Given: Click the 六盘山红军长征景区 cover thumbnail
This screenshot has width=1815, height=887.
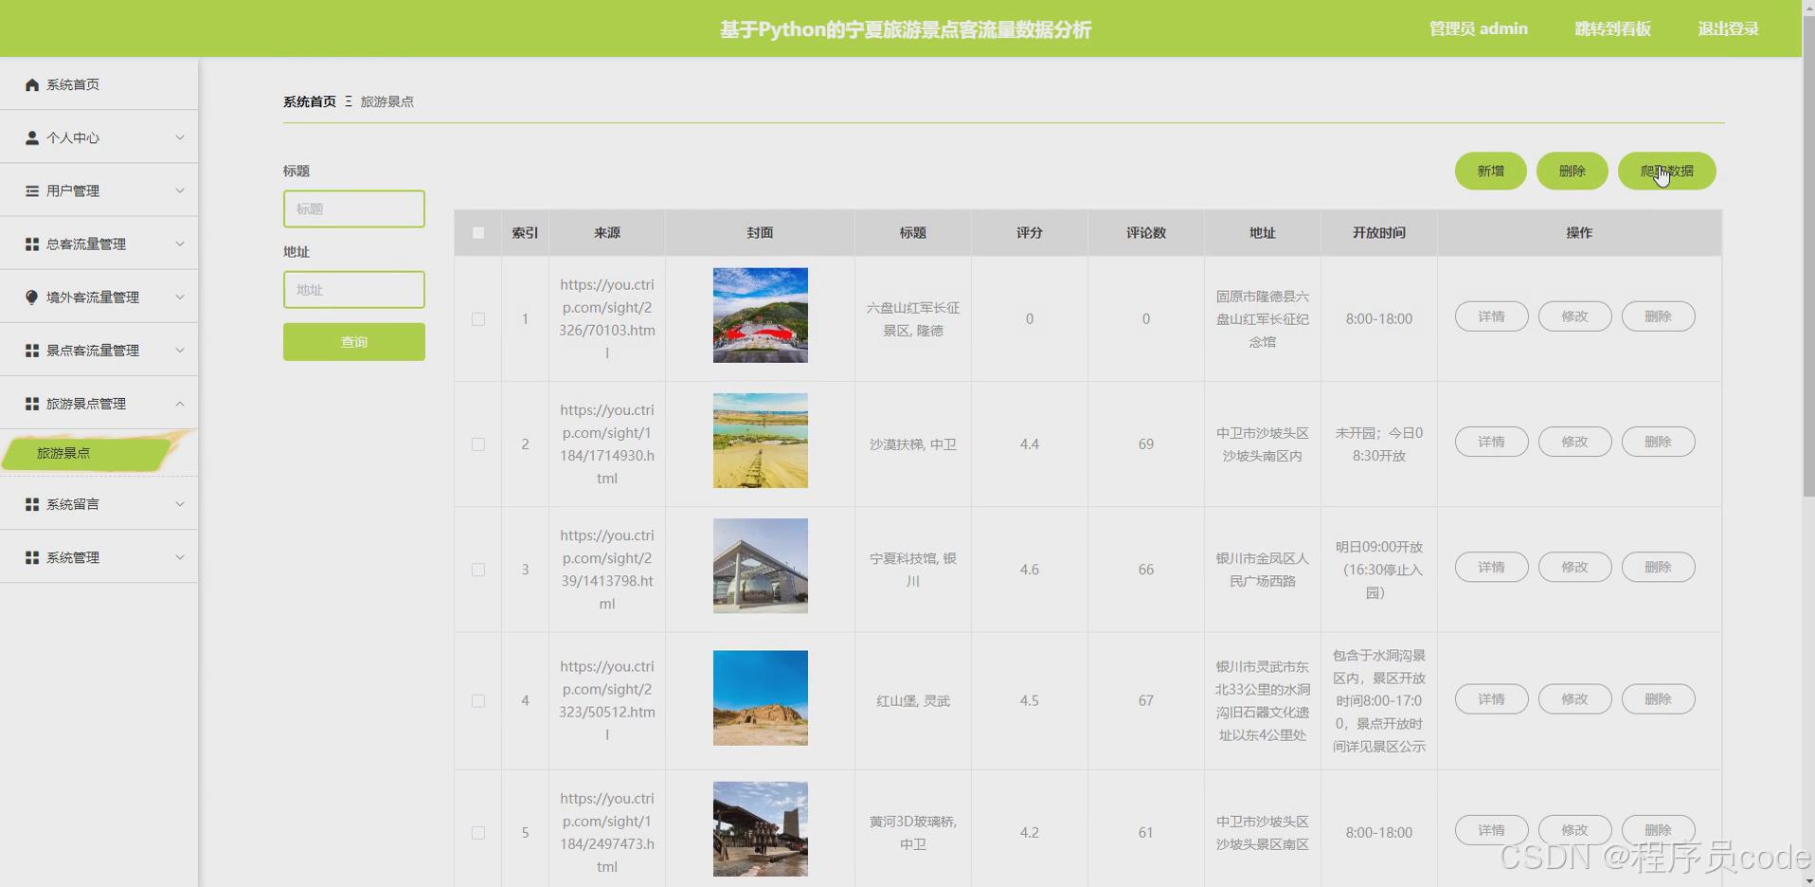Looking at the screenshot, I should [x=760, y=315].
